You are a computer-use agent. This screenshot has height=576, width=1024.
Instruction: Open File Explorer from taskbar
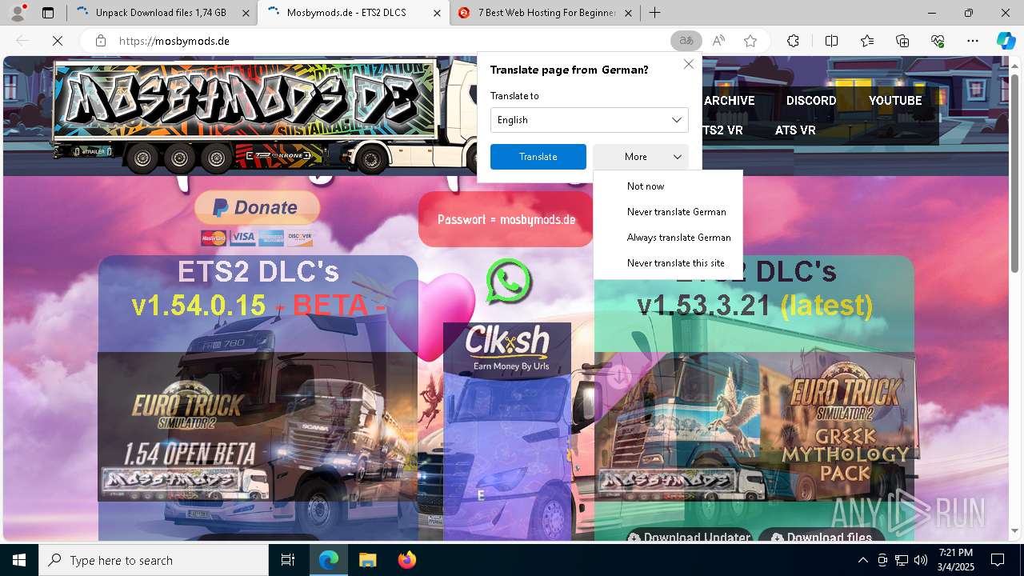coord(367,560)
